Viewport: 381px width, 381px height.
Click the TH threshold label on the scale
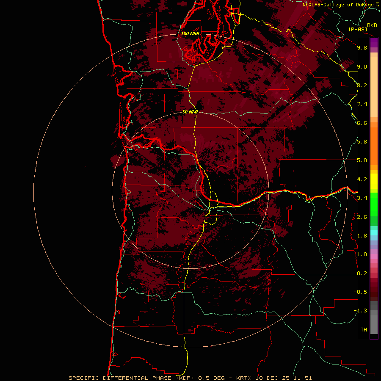364,330
